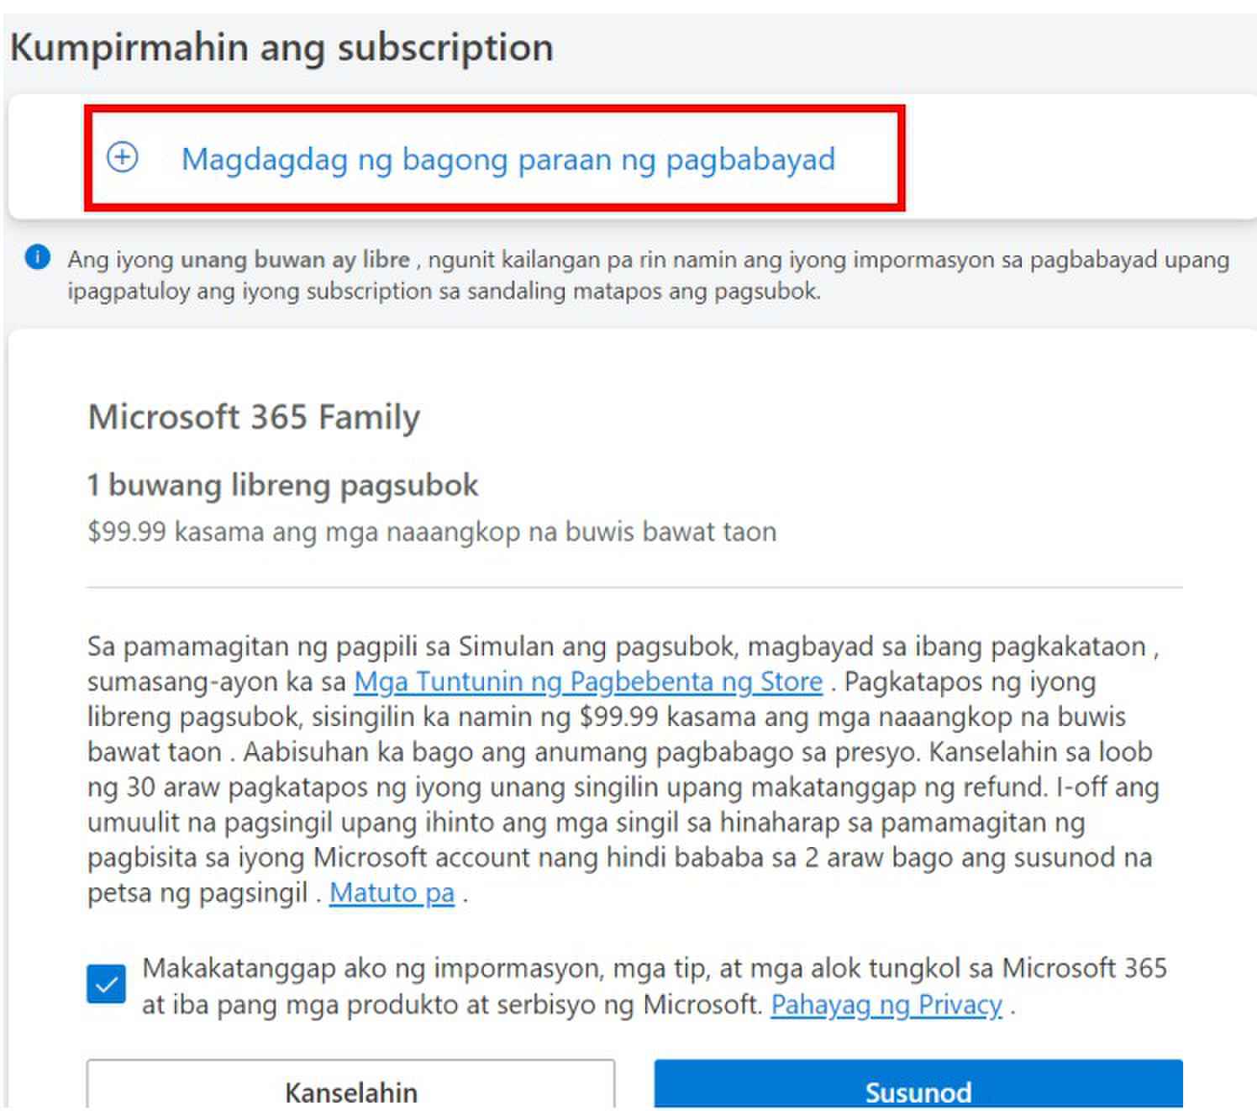Click the Kanselahin button

[x=350, y=1085]
